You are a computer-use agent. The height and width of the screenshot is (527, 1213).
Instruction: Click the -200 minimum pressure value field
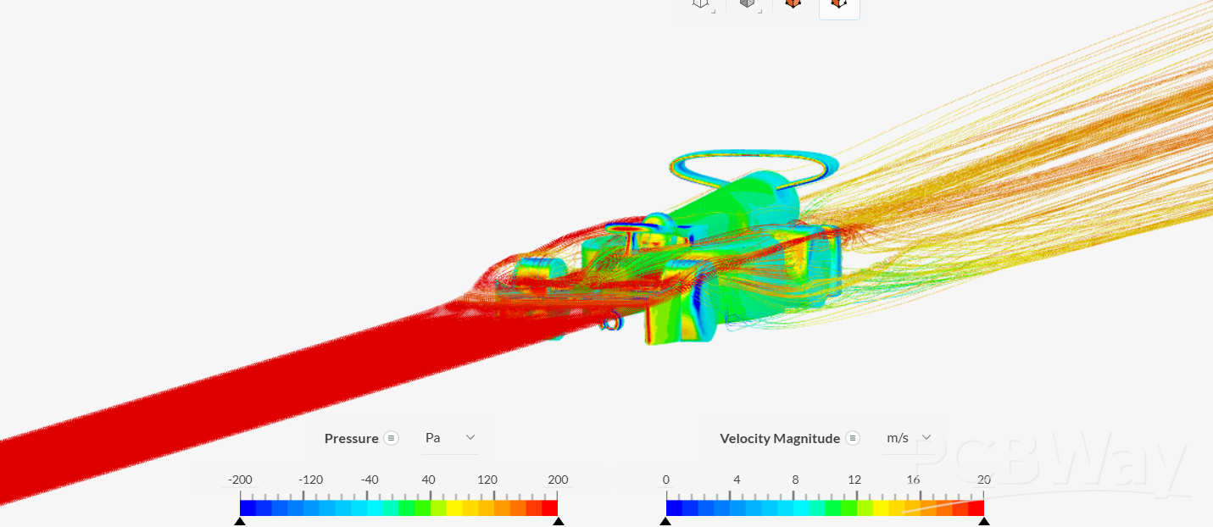coord(240,480)
